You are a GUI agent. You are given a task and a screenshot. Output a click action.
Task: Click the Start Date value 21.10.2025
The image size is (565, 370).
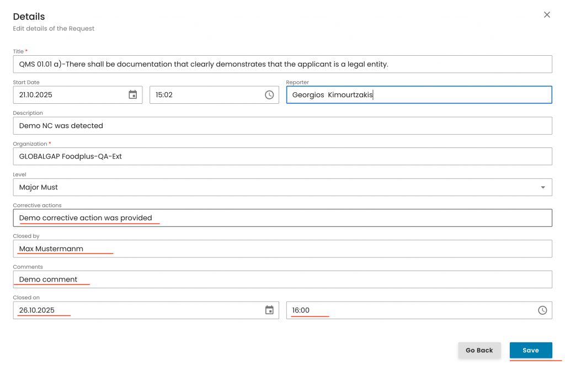(36, 95)
